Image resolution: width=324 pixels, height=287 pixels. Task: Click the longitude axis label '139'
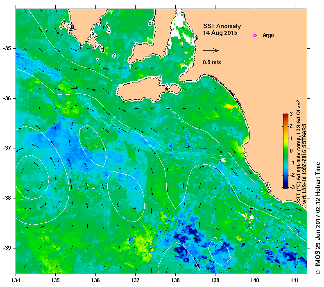click(215, 280)
